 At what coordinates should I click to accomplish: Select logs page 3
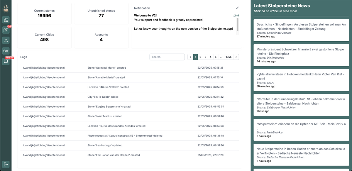click(205, 57)
